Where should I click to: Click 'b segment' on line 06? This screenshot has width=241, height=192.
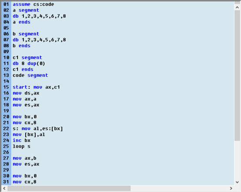point(26,34)
